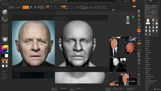The image size is (161, 91).
Task: Select the Rotate transform tool
Action: 38,7
